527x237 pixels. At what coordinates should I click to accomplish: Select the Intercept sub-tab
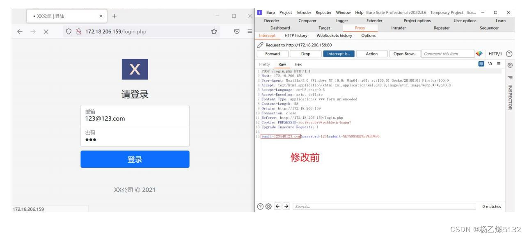click(x=268, y=35)
